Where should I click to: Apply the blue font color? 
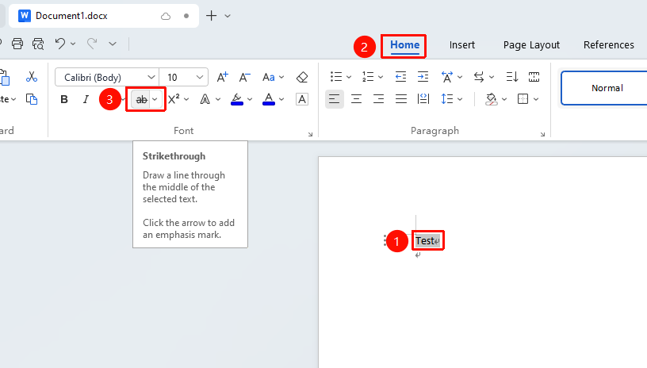pos(269,99)
